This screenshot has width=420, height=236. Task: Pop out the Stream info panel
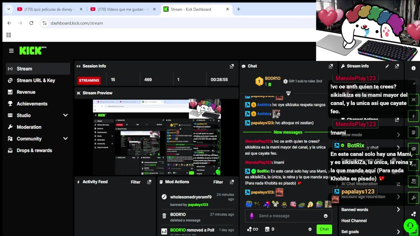(x=397, y=66)
